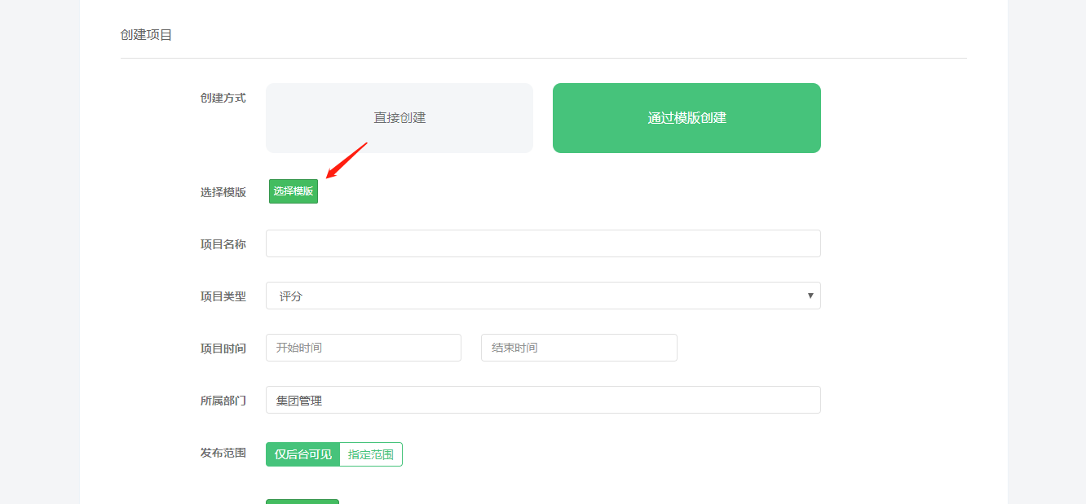The height and width of the screenshot is (504, 1086).
Task: Click the 所属部门 field showing 集团管理
Action: 543,400
